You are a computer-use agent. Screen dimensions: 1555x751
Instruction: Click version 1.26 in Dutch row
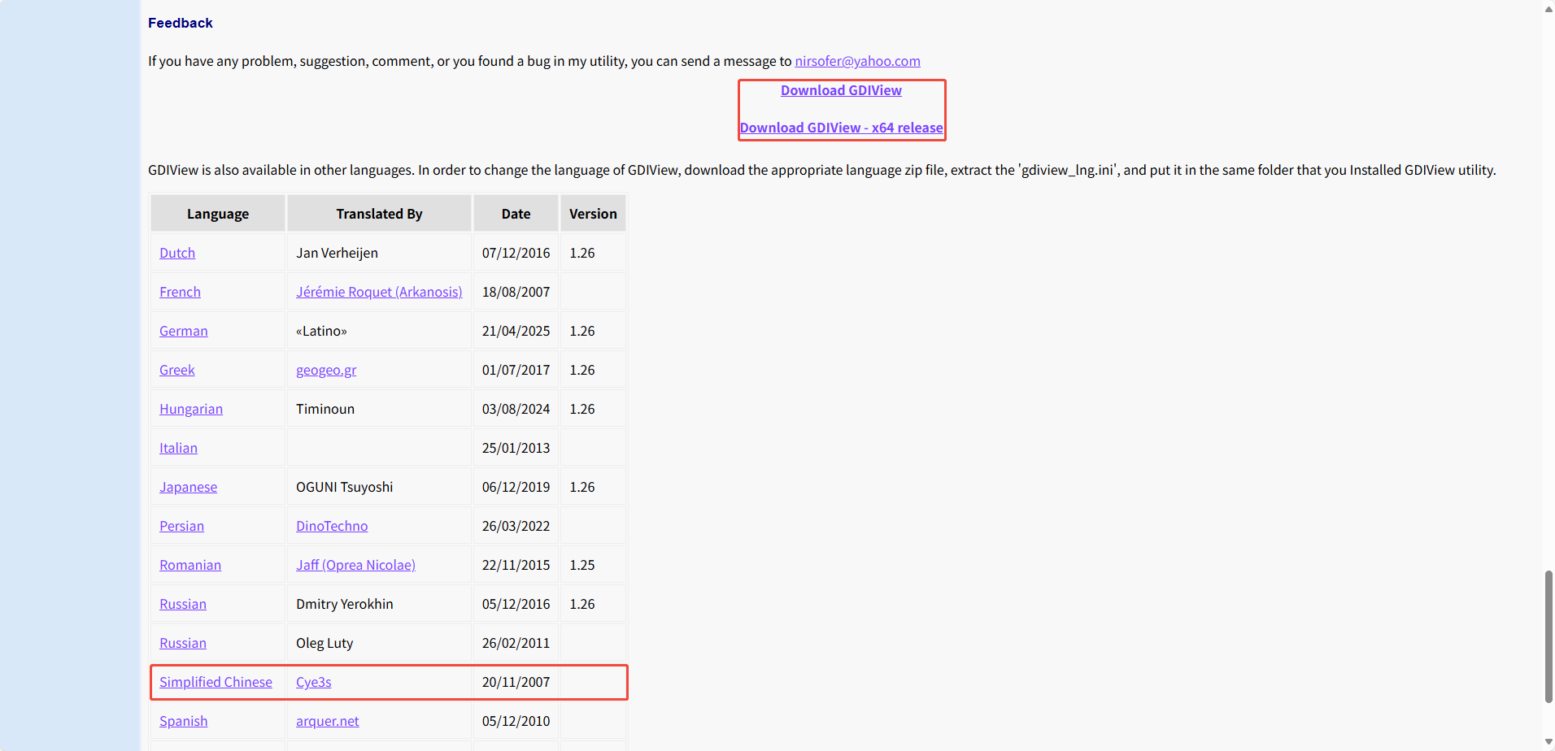[x=582, y=253]
